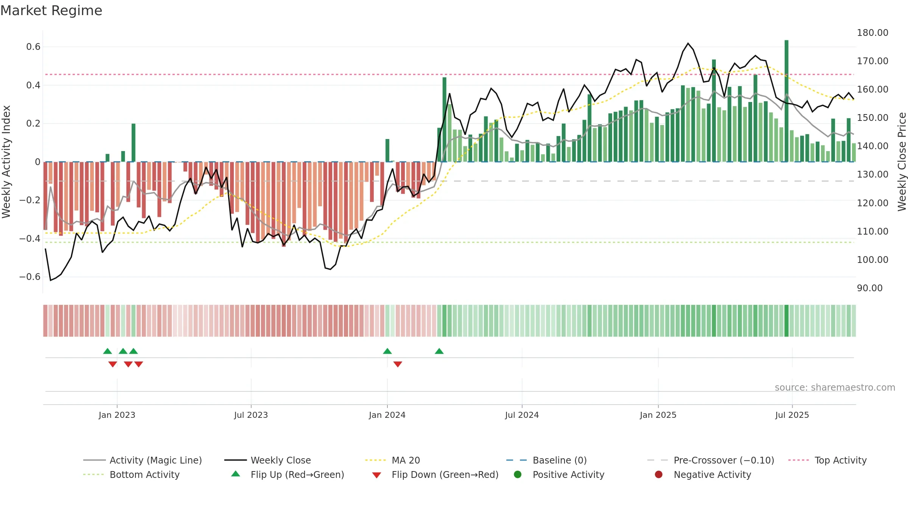Click the Jul 2024 x-axis label
908x510 pixels.
pos(522,415)
